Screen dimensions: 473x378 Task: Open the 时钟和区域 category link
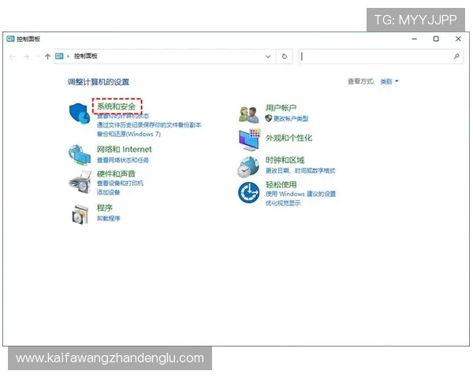[x=285, y=160]
